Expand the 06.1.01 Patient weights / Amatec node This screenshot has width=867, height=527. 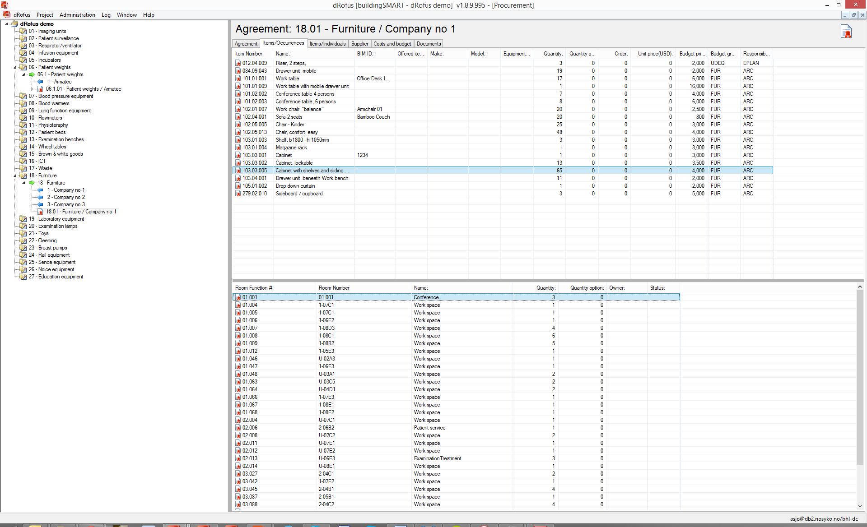pos(32,89)
